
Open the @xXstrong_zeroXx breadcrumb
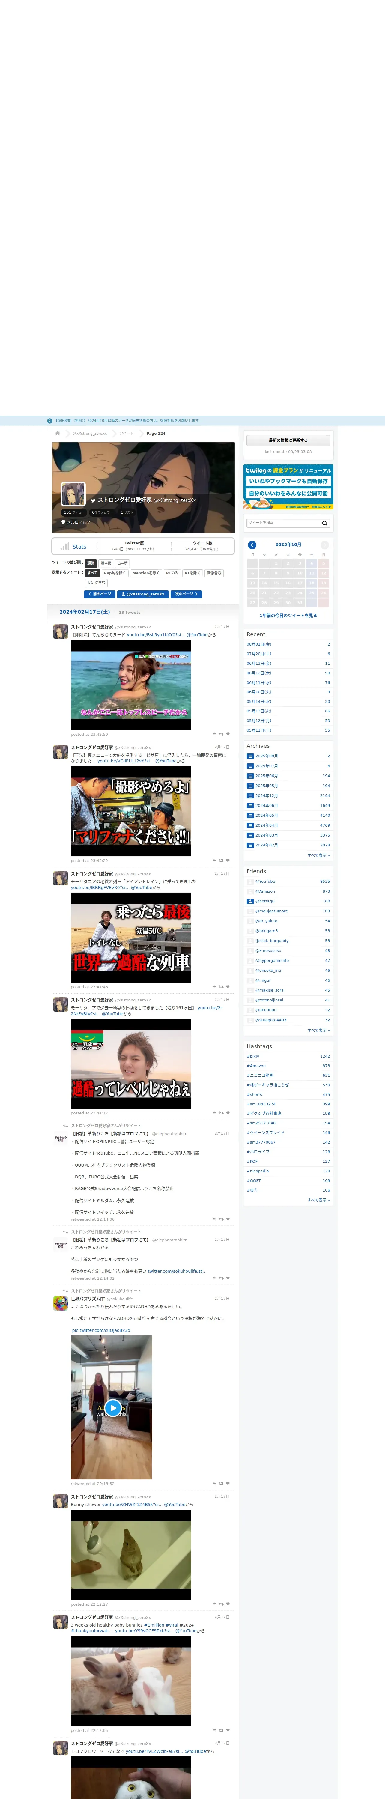point(90,433)
